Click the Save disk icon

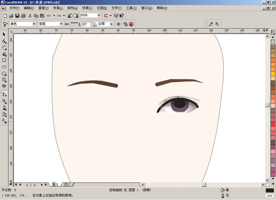tap(17, 16)
